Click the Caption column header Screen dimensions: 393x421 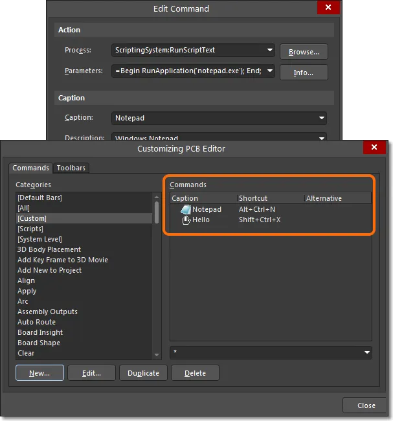[x=204, y=198]
